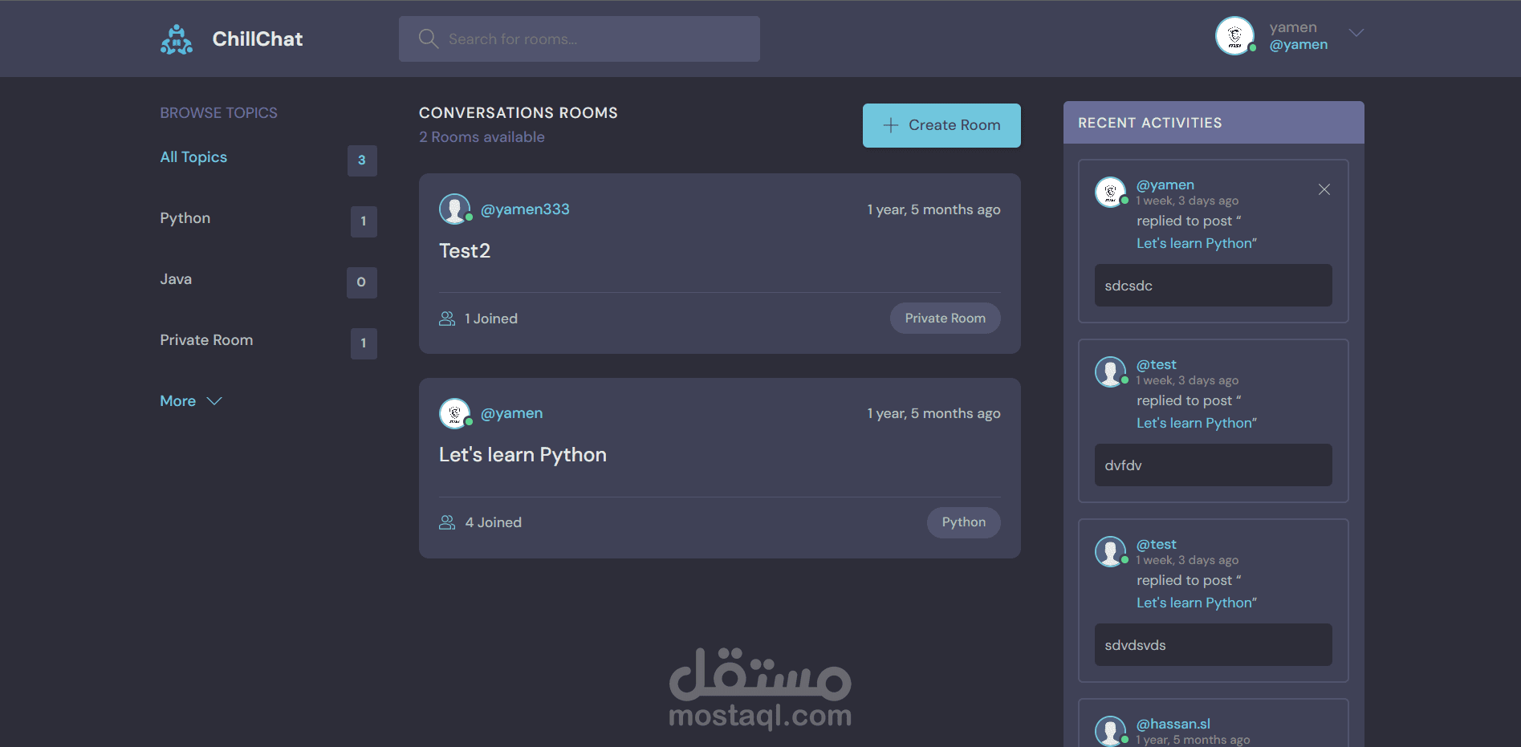Open the Let's learn Python link above dvfdv
The height and width of the screenshot is (747, 1521).
pyautogui.click(x=1194, y=423)
